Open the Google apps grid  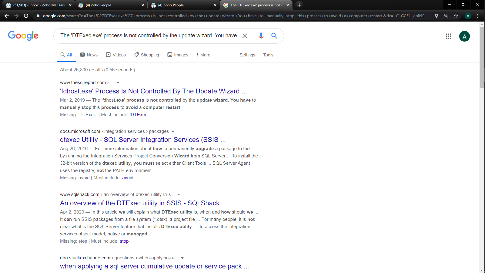pyautogui.click(x=449, y=36)
